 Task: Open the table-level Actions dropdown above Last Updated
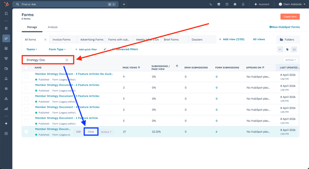click(291, 60)
